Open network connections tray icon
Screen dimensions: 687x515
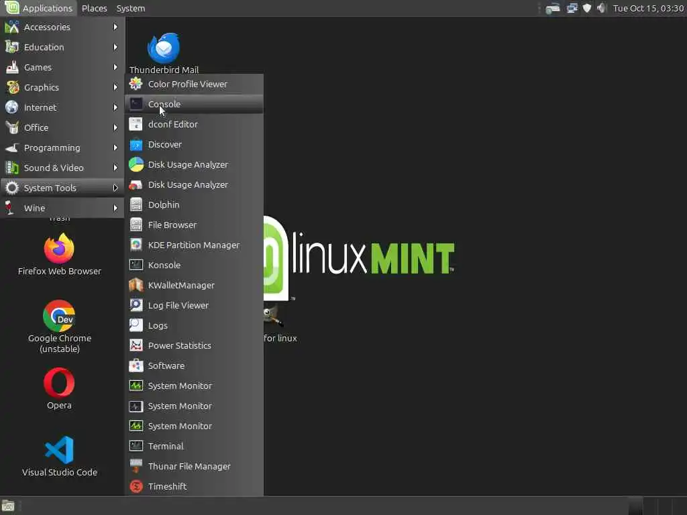pos(572,8)
